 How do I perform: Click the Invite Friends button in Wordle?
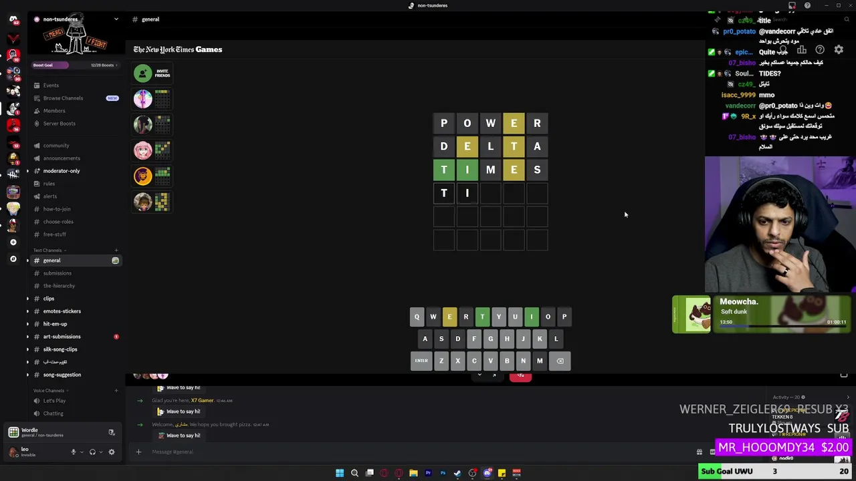click(152, 73)
